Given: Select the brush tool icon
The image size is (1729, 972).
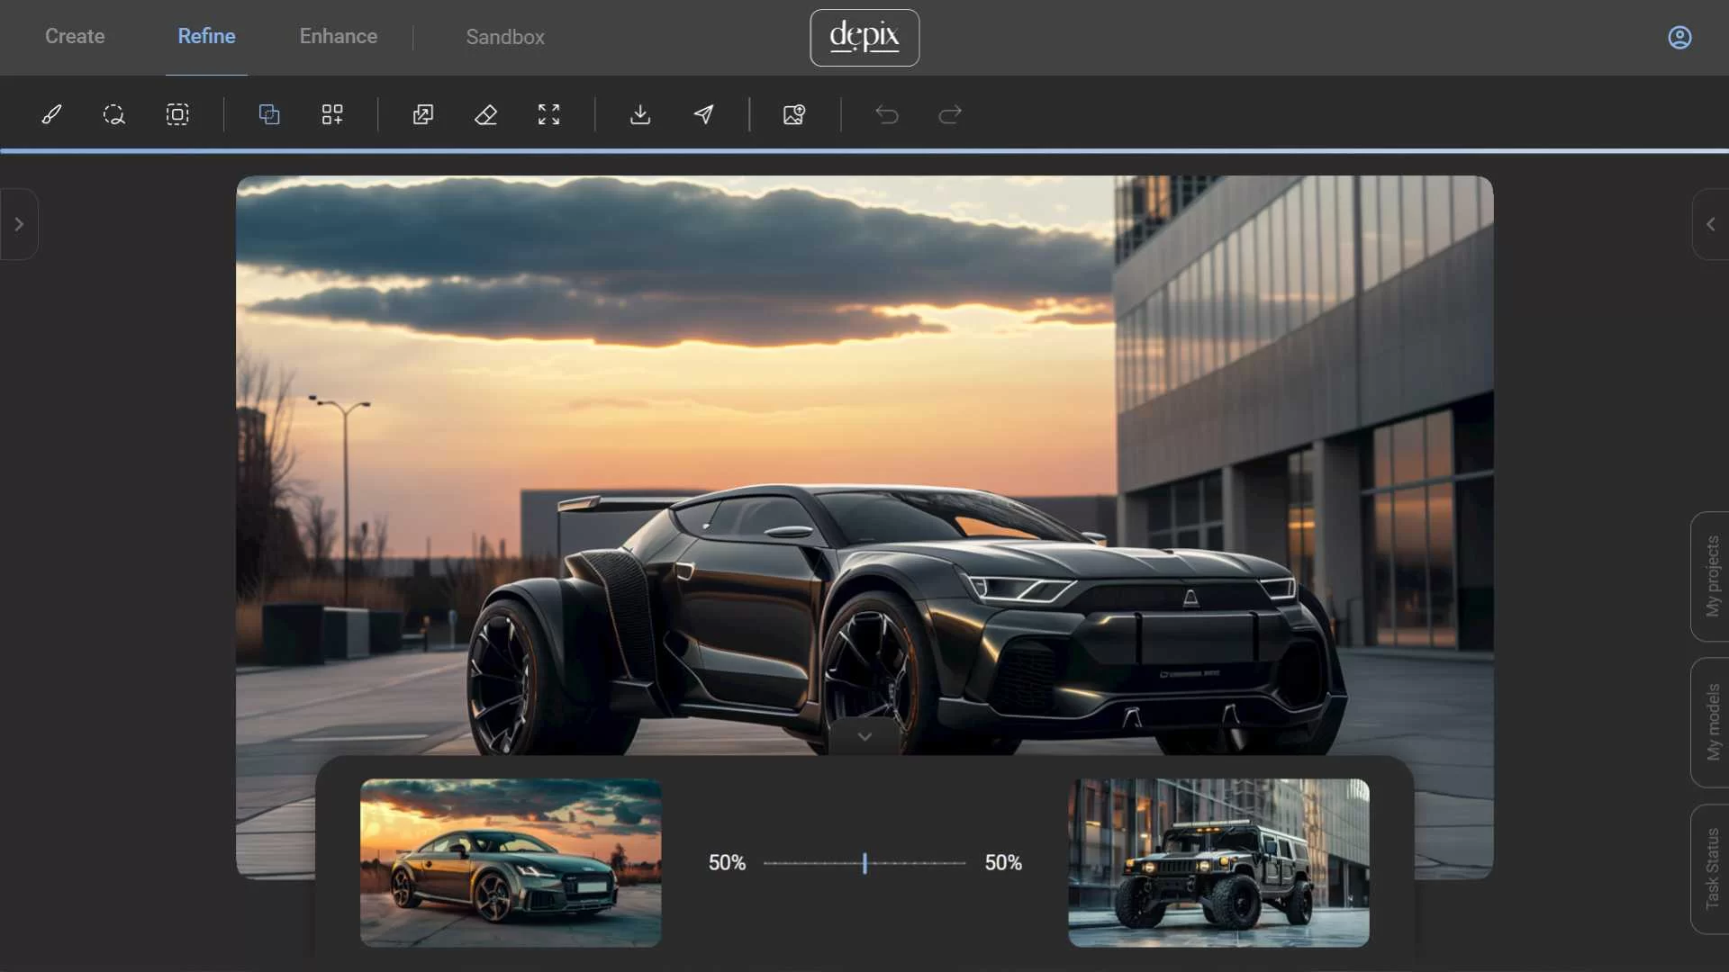Looking at the screenshot, I should pyautogui.click(x=51, y=114).
